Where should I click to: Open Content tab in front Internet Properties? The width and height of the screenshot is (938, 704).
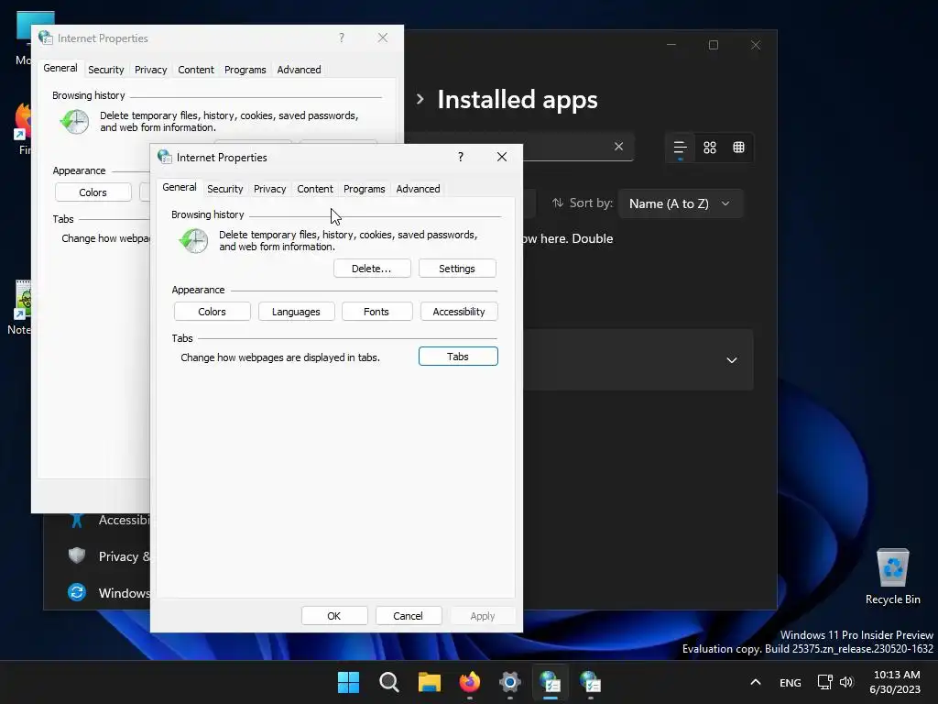pyautogui.click(x=315, y=189)
